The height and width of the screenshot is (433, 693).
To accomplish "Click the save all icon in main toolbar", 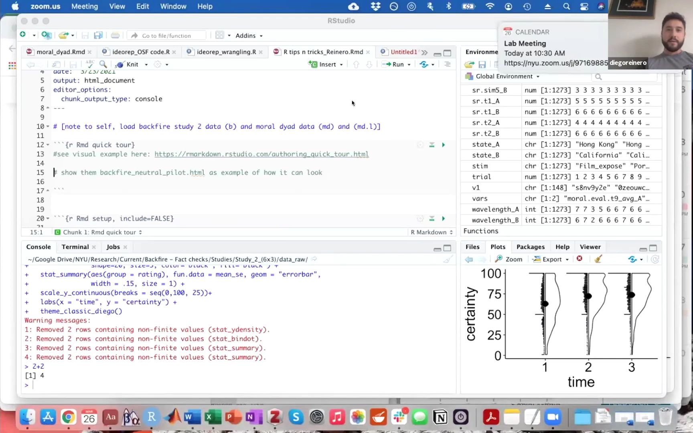I will click(x=98, y=35).
